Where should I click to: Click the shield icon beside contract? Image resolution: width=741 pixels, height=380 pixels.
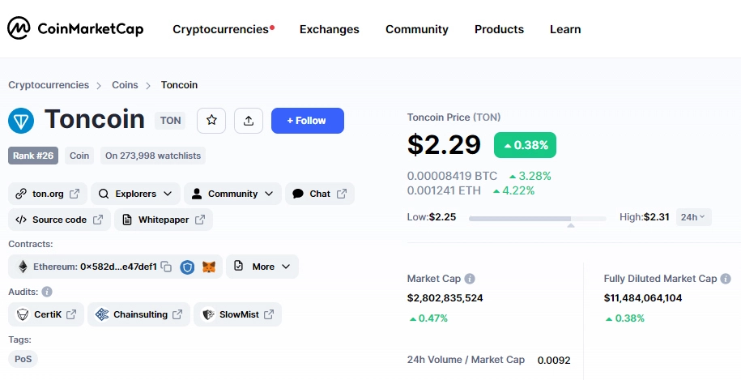pyautogui.click(x=188, y=267)
